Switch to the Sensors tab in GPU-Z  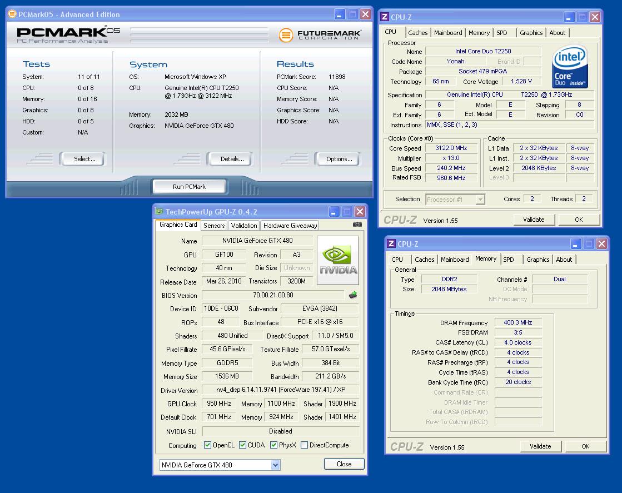[214, 225]
